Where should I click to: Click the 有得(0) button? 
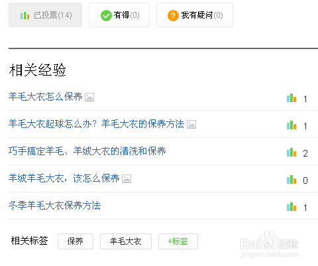(119, 15)
